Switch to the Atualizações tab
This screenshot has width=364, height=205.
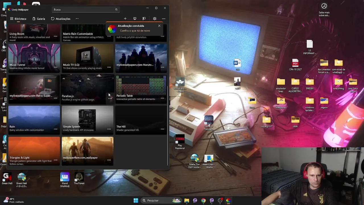61,19
